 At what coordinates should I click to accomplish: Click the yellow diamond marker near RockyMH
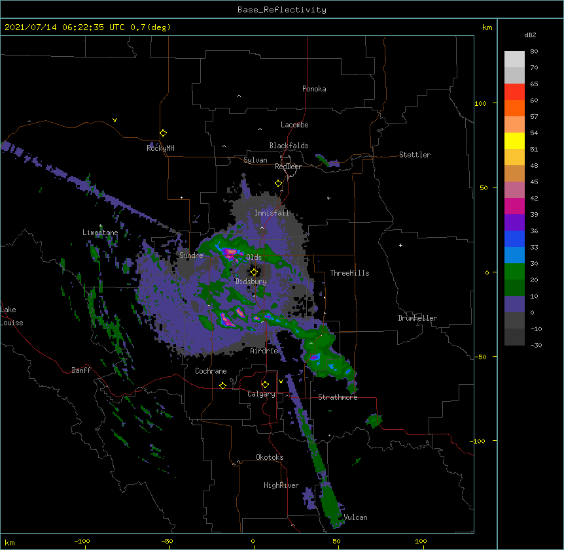point(163,133)
